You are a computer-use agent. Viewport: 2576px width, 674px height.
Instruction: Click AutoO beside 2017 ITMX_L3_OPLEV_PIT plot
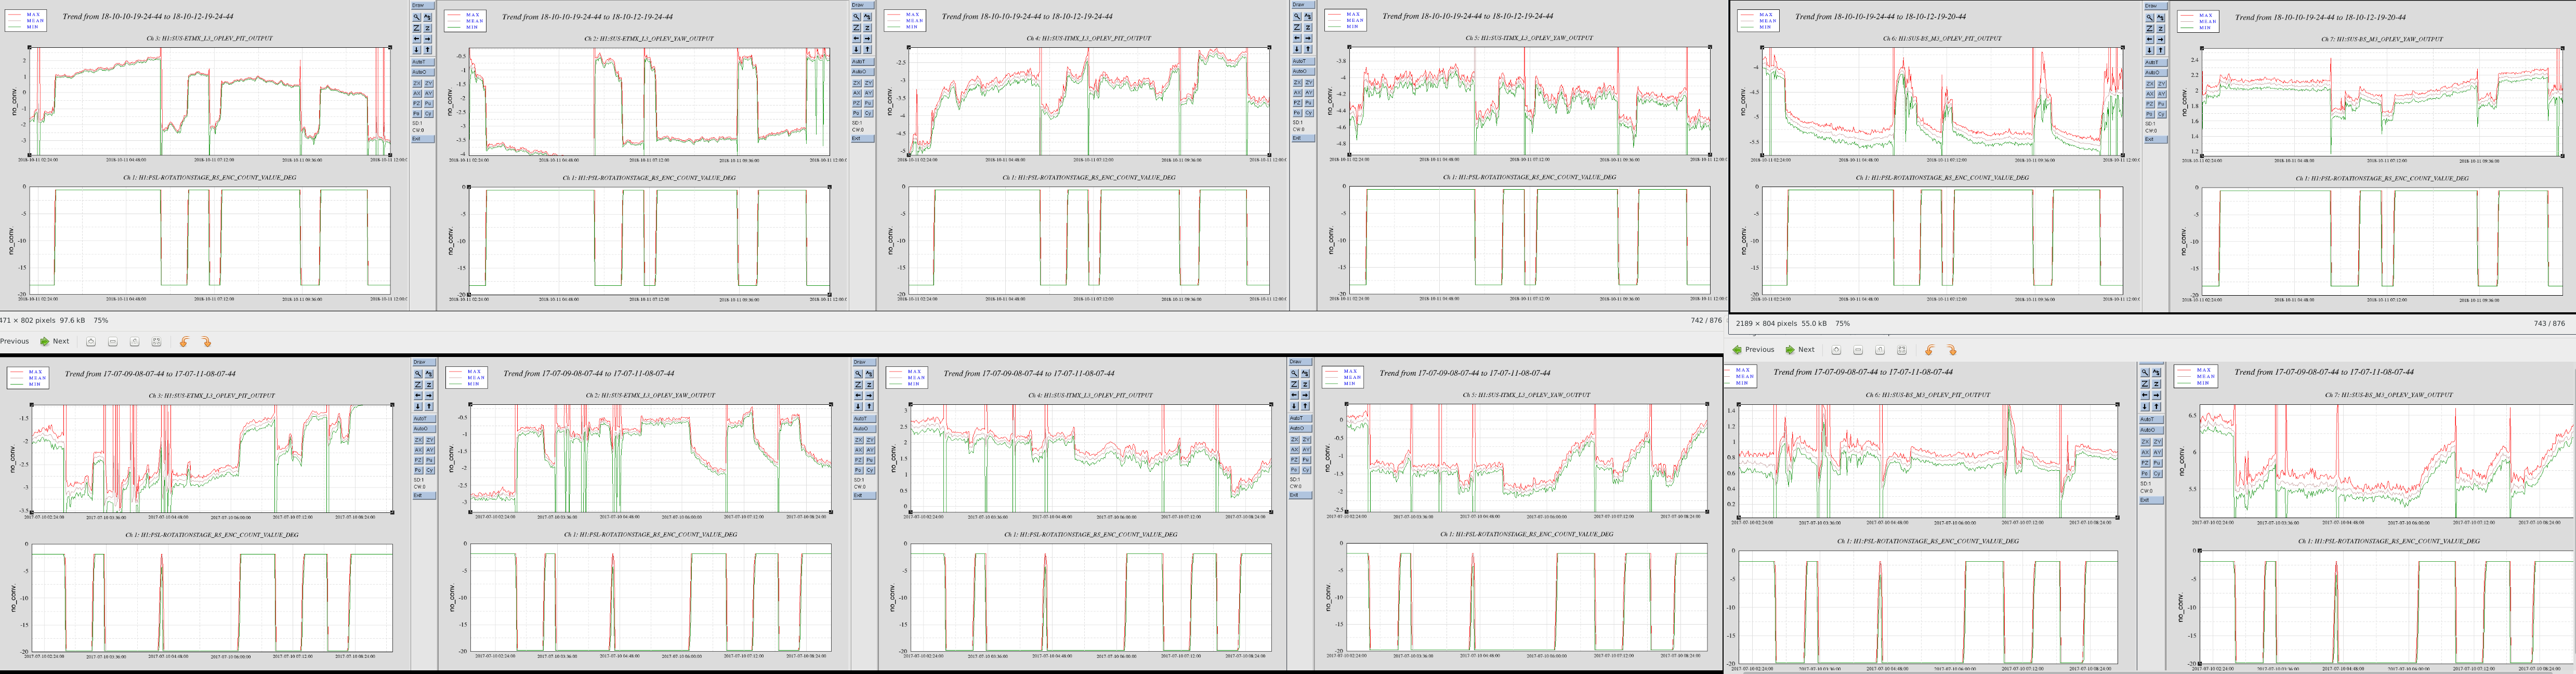click(864, 429)
